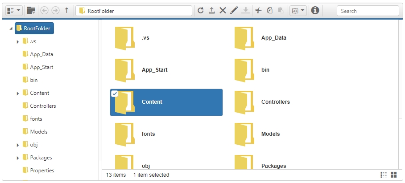The image size is (405, 183).
Task: Open the sort options dropdown
Action: tap(298, 11)
